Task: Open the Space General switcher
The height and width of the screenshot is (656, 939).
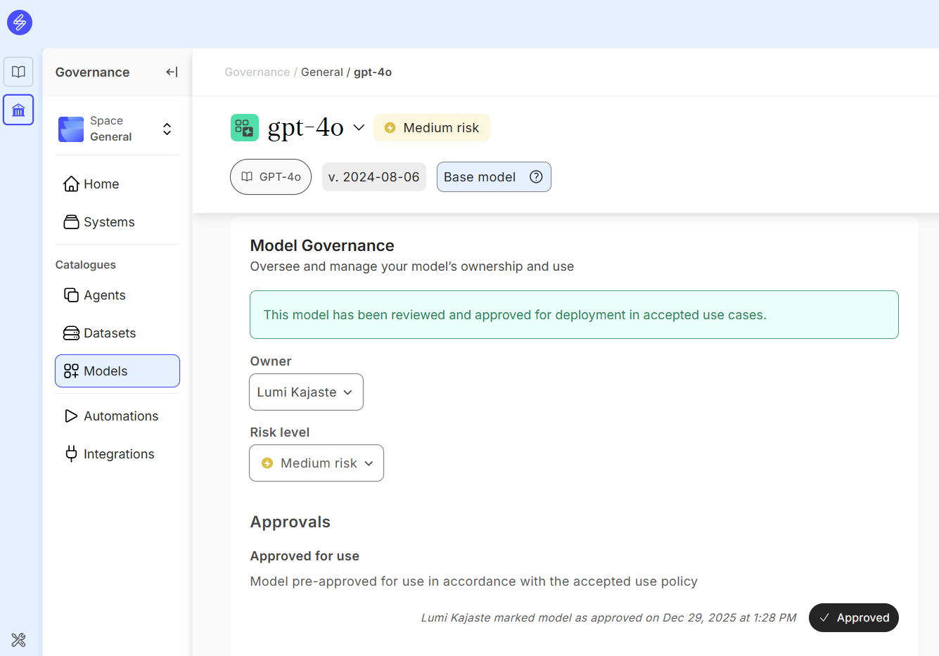Action: click(x=167, y=129)
